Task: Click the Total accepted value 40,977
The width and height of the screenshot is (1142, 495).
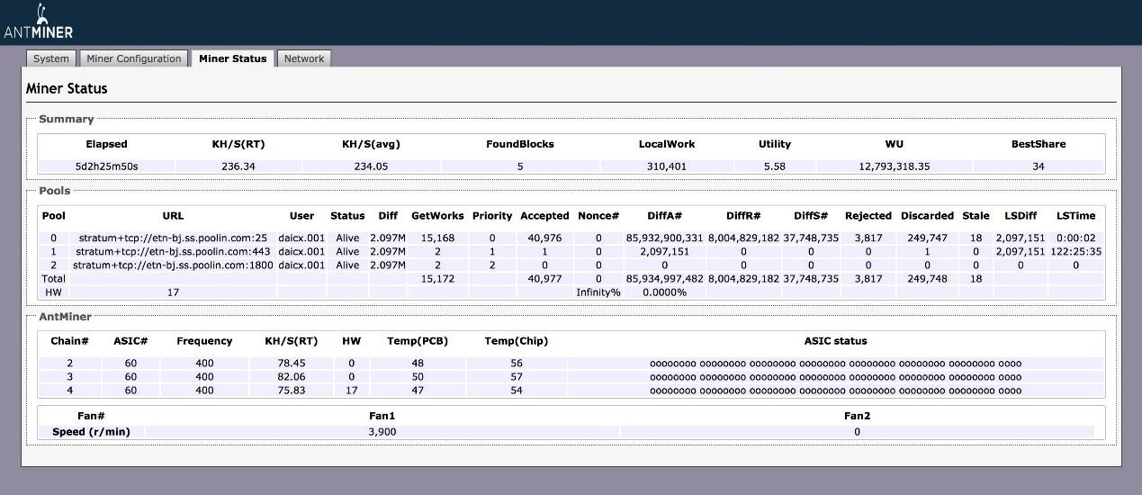Action: coord(544,279)
